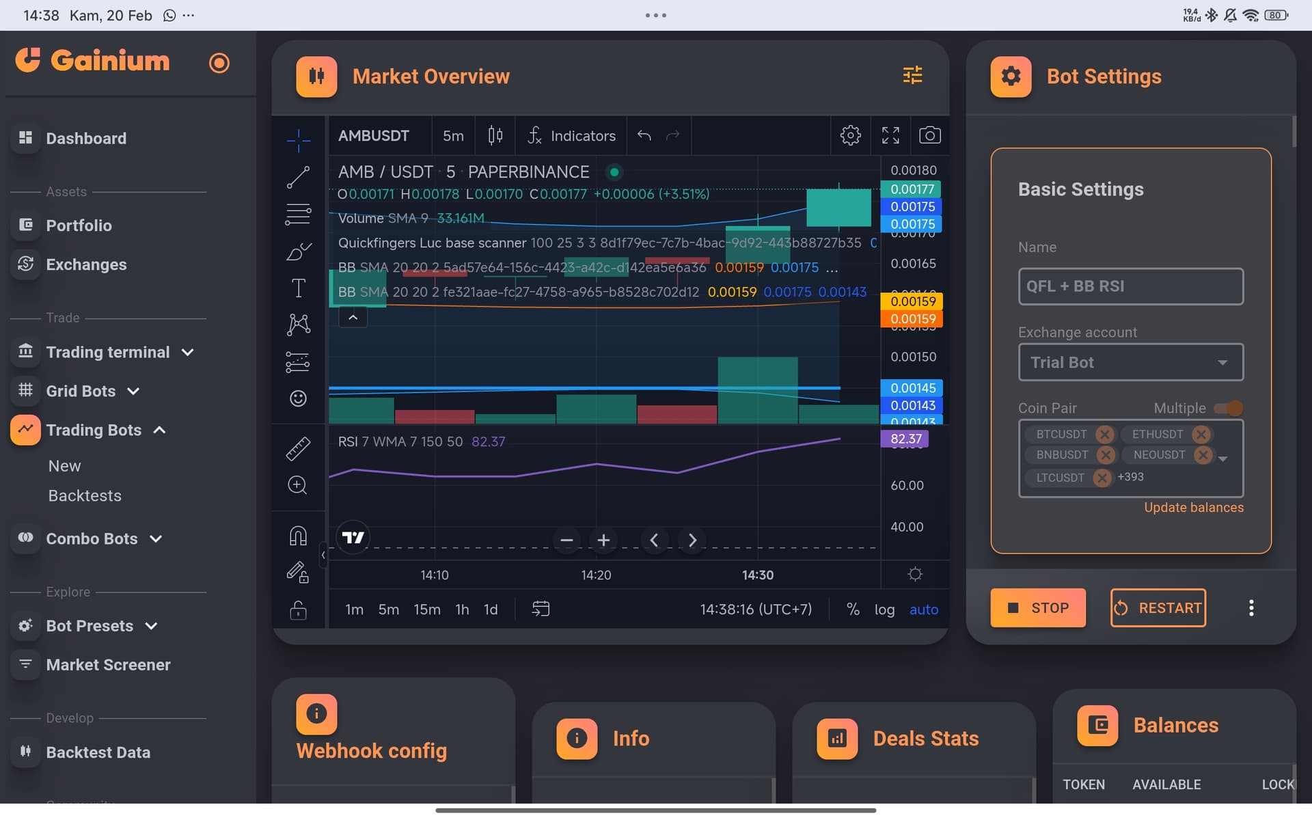
Task: Remove BTCUSDT from coin pairs
Action: coord(1104,434)
